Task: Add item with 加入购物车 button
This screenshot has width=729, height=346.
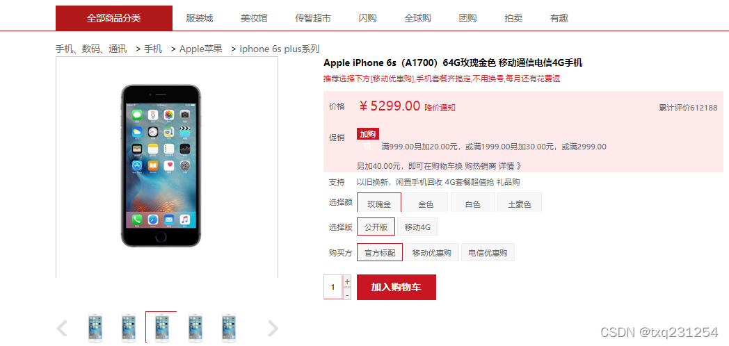Action: point(396,287)
